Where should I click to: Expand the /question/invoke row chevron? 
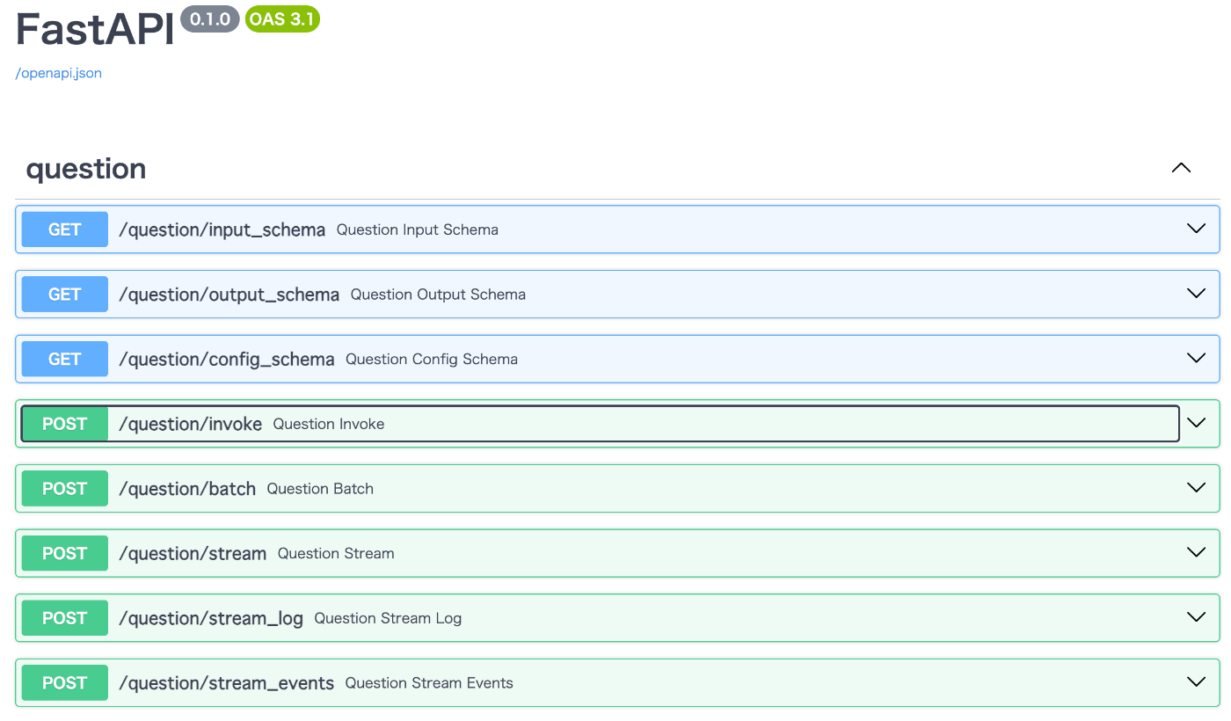[1196, 423]
